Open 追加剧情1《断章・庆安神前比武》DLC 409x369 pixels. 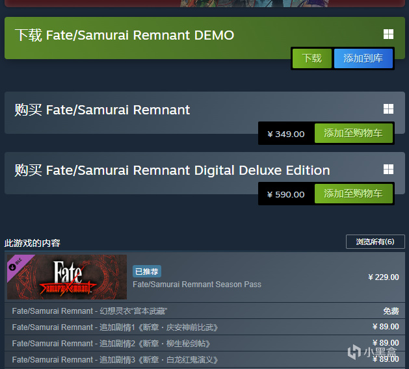pos(115,327)
